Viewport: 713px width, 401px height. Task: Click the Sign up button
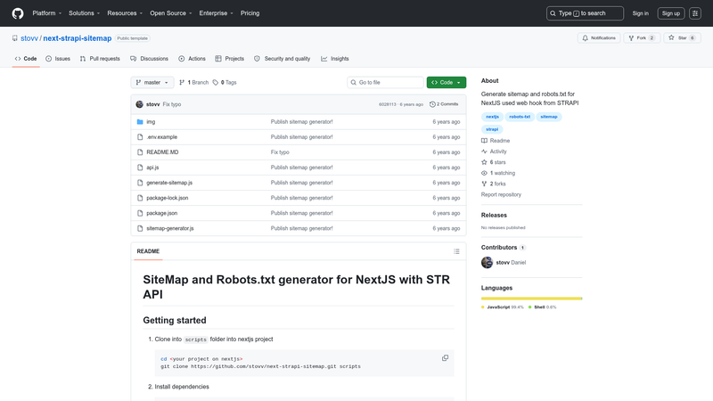[671, 13]
